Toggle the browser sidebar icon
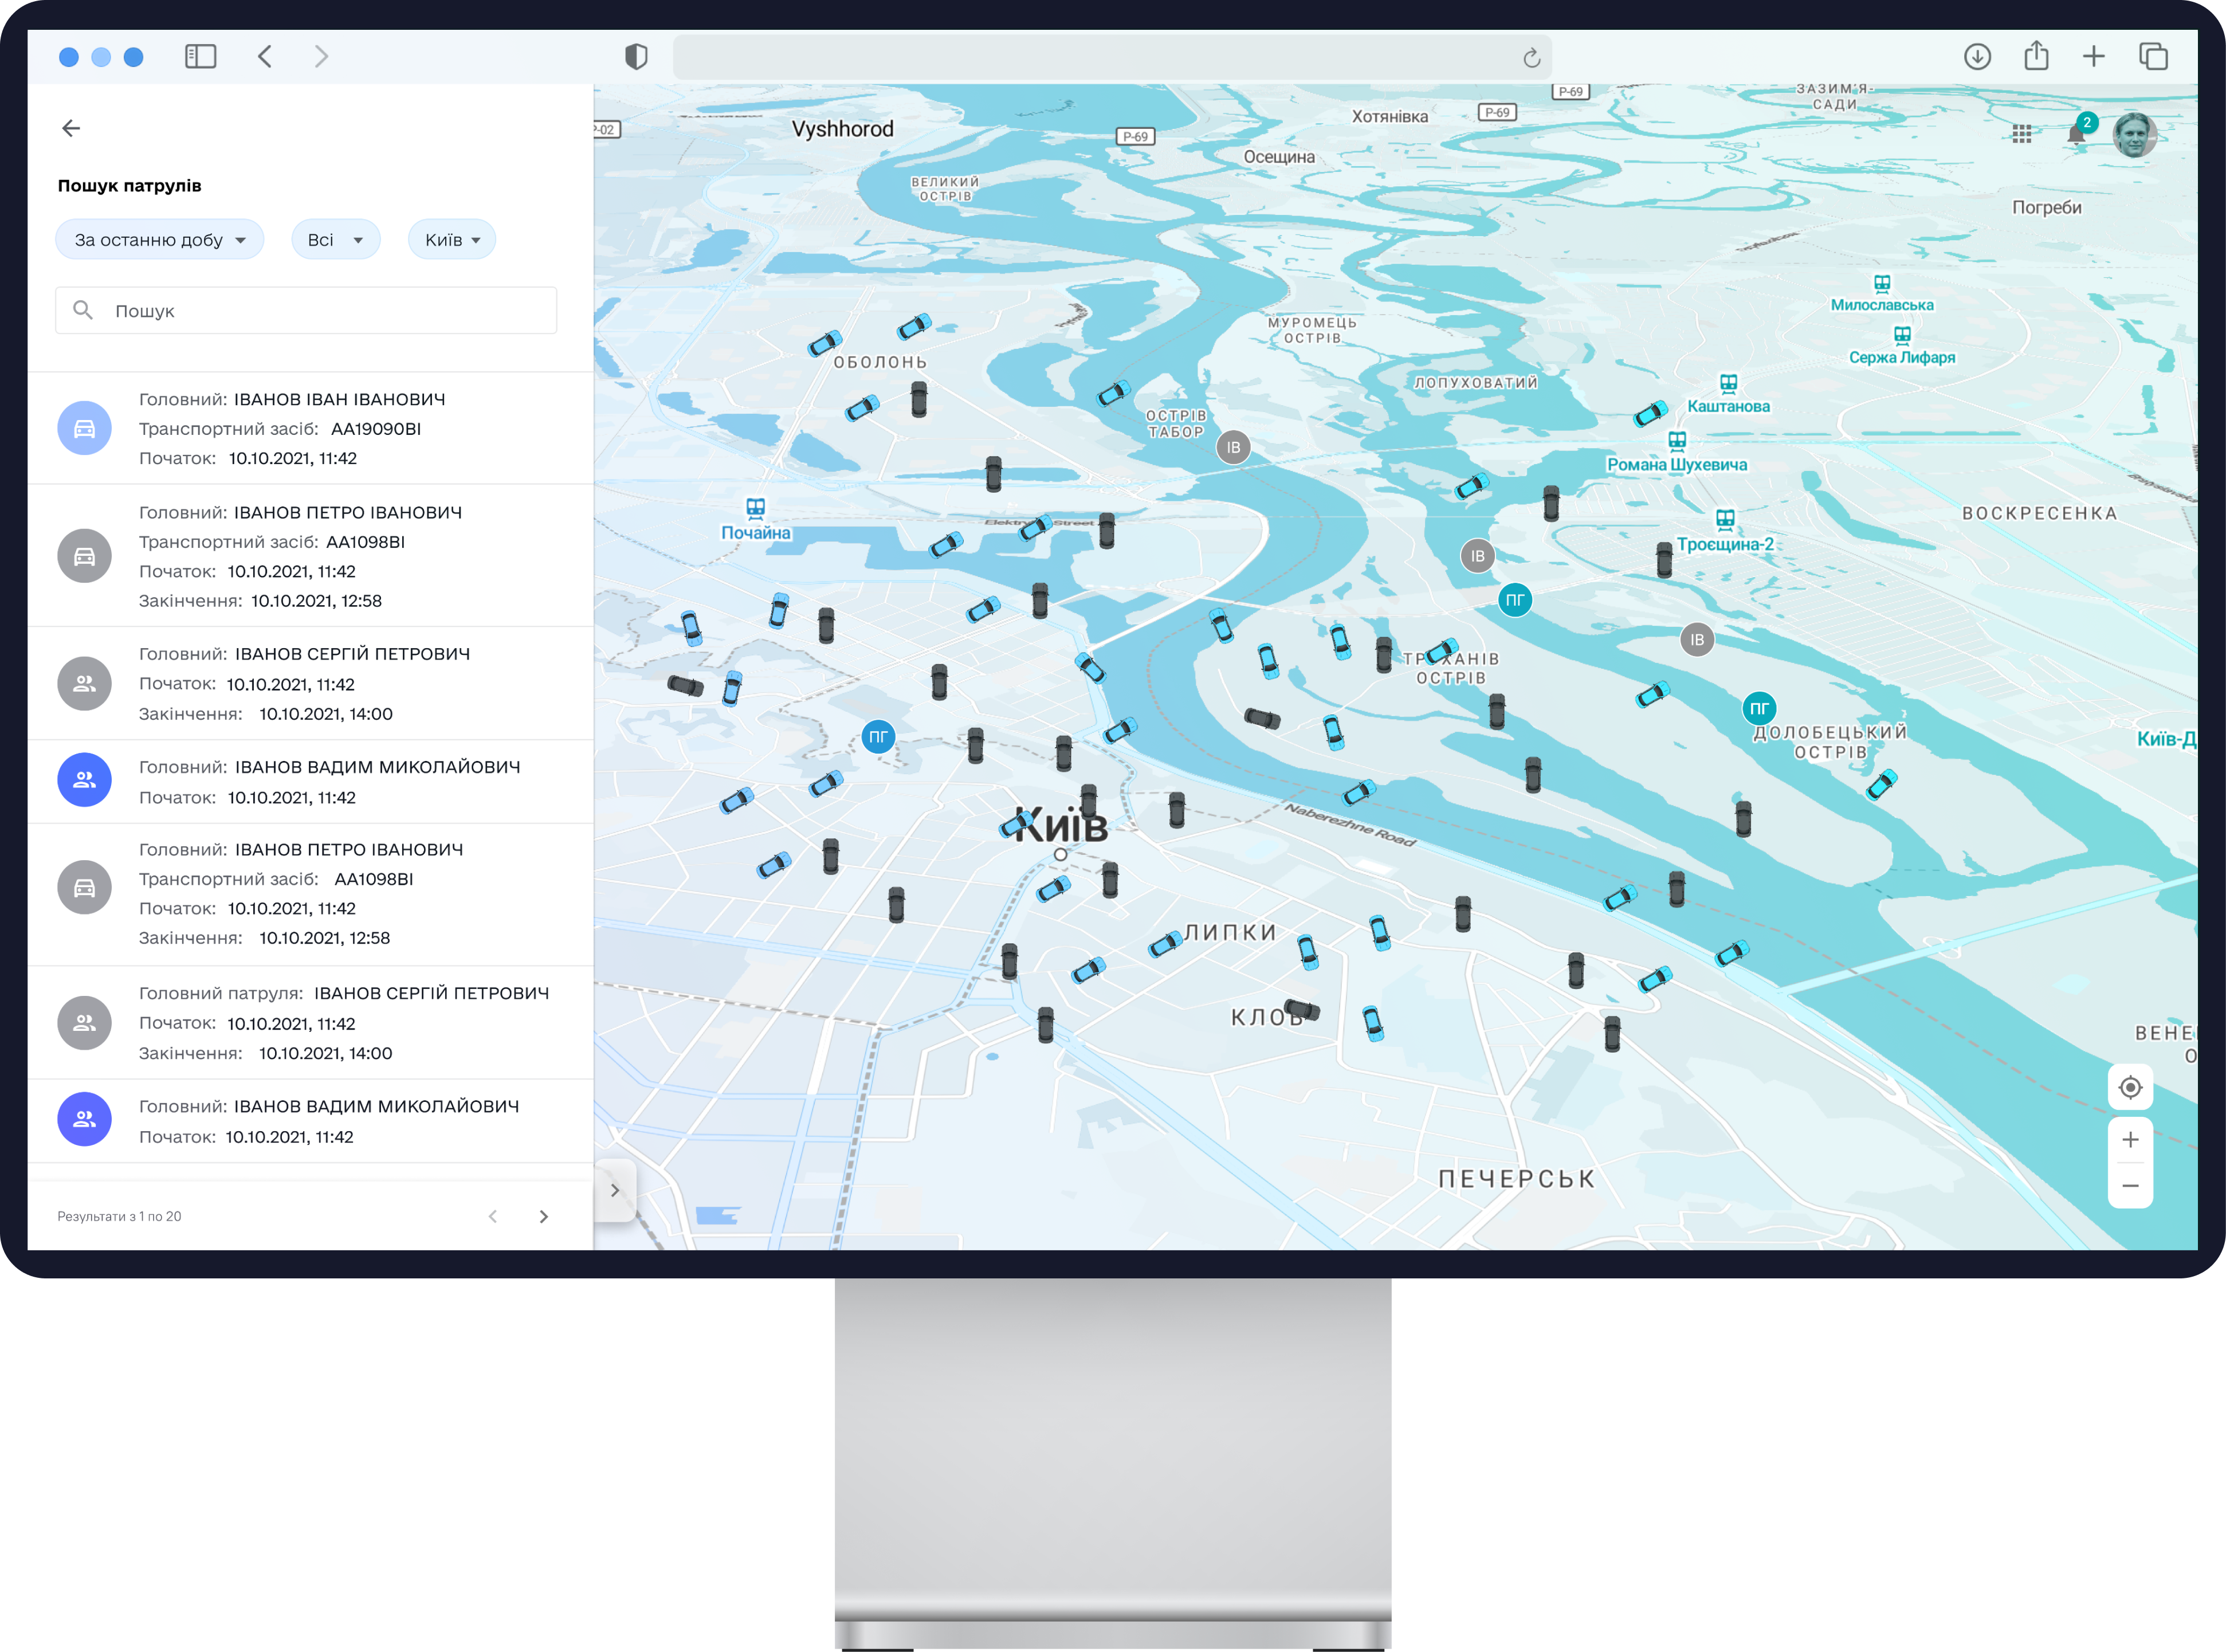Image resolution: width=2226 pixels, height=1652 pixels. 200,57
